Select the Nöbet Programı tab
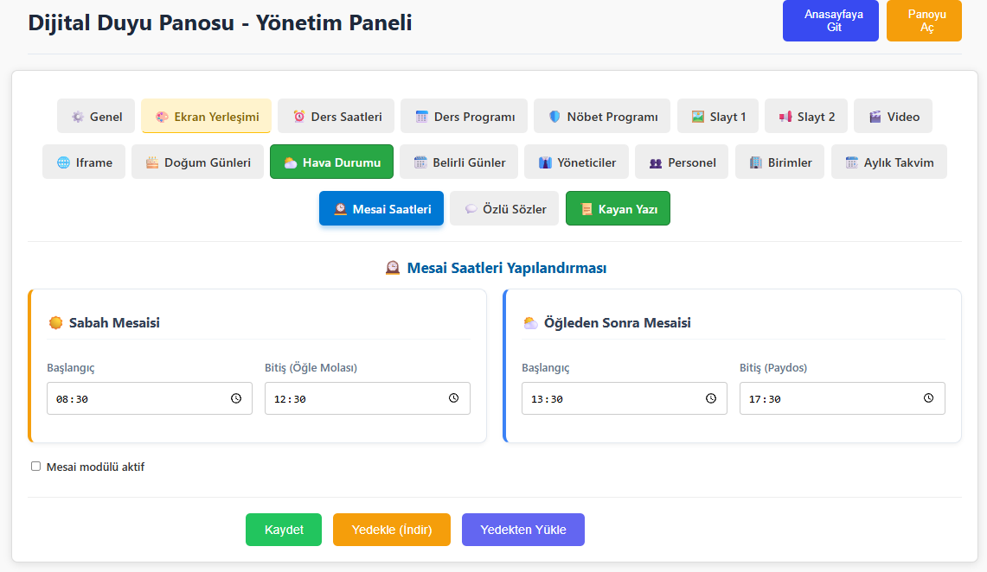The height and width of the screenshot is (572, 987). (x=602, y=116)
